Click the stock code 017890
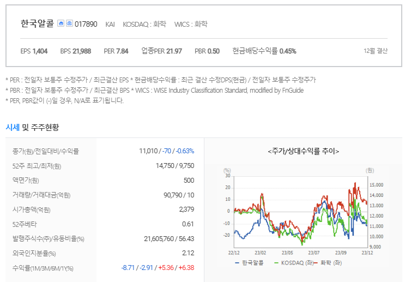The height and width of the screenshot is (282, 405). [86, 24]
